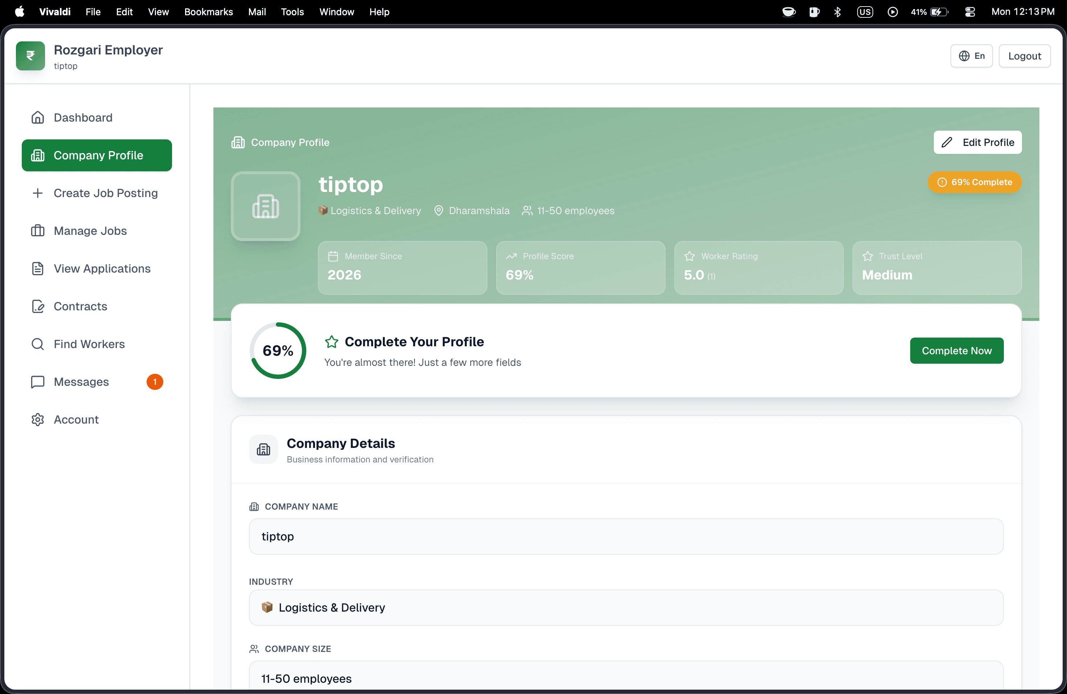Click the gear icon beside Account
The height and width of the screenshot is (694, 1067).
(x=38, y=420)
